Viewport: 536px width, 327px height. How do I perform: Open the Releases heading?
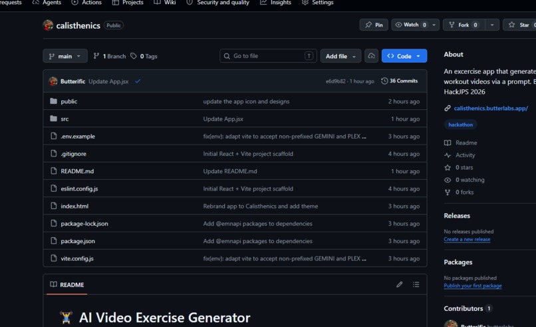(457, 216)
